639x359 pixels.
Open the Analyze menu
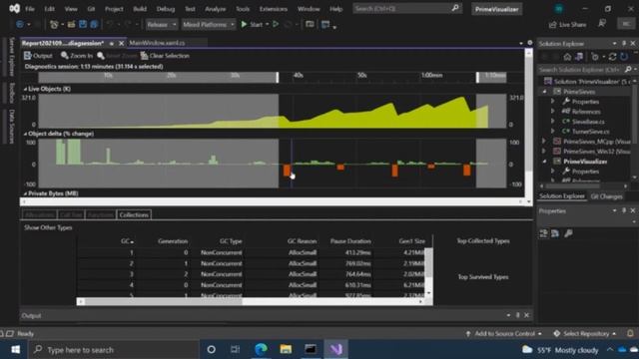coord(216,9)
